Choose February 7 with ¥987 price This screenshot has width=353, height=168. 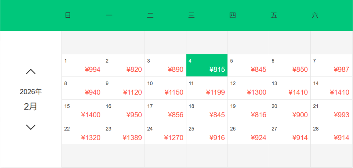coord(331,65)
